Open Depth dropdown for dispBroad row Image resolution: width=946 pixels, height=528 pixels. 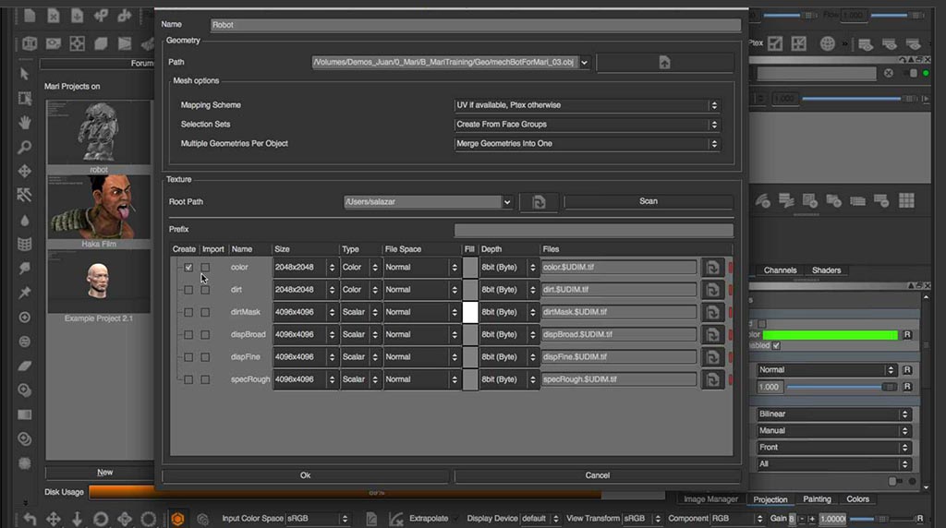pos(508,334)
